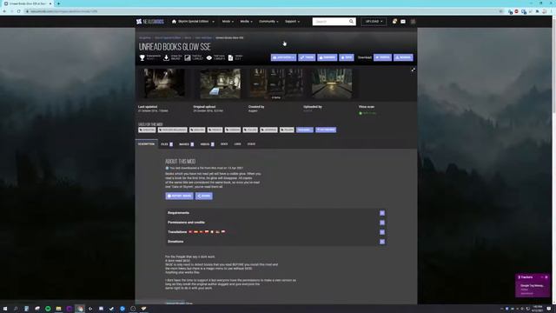Click the search magnifier icon
Screen dimensions: 556x313
click(351, 22)
